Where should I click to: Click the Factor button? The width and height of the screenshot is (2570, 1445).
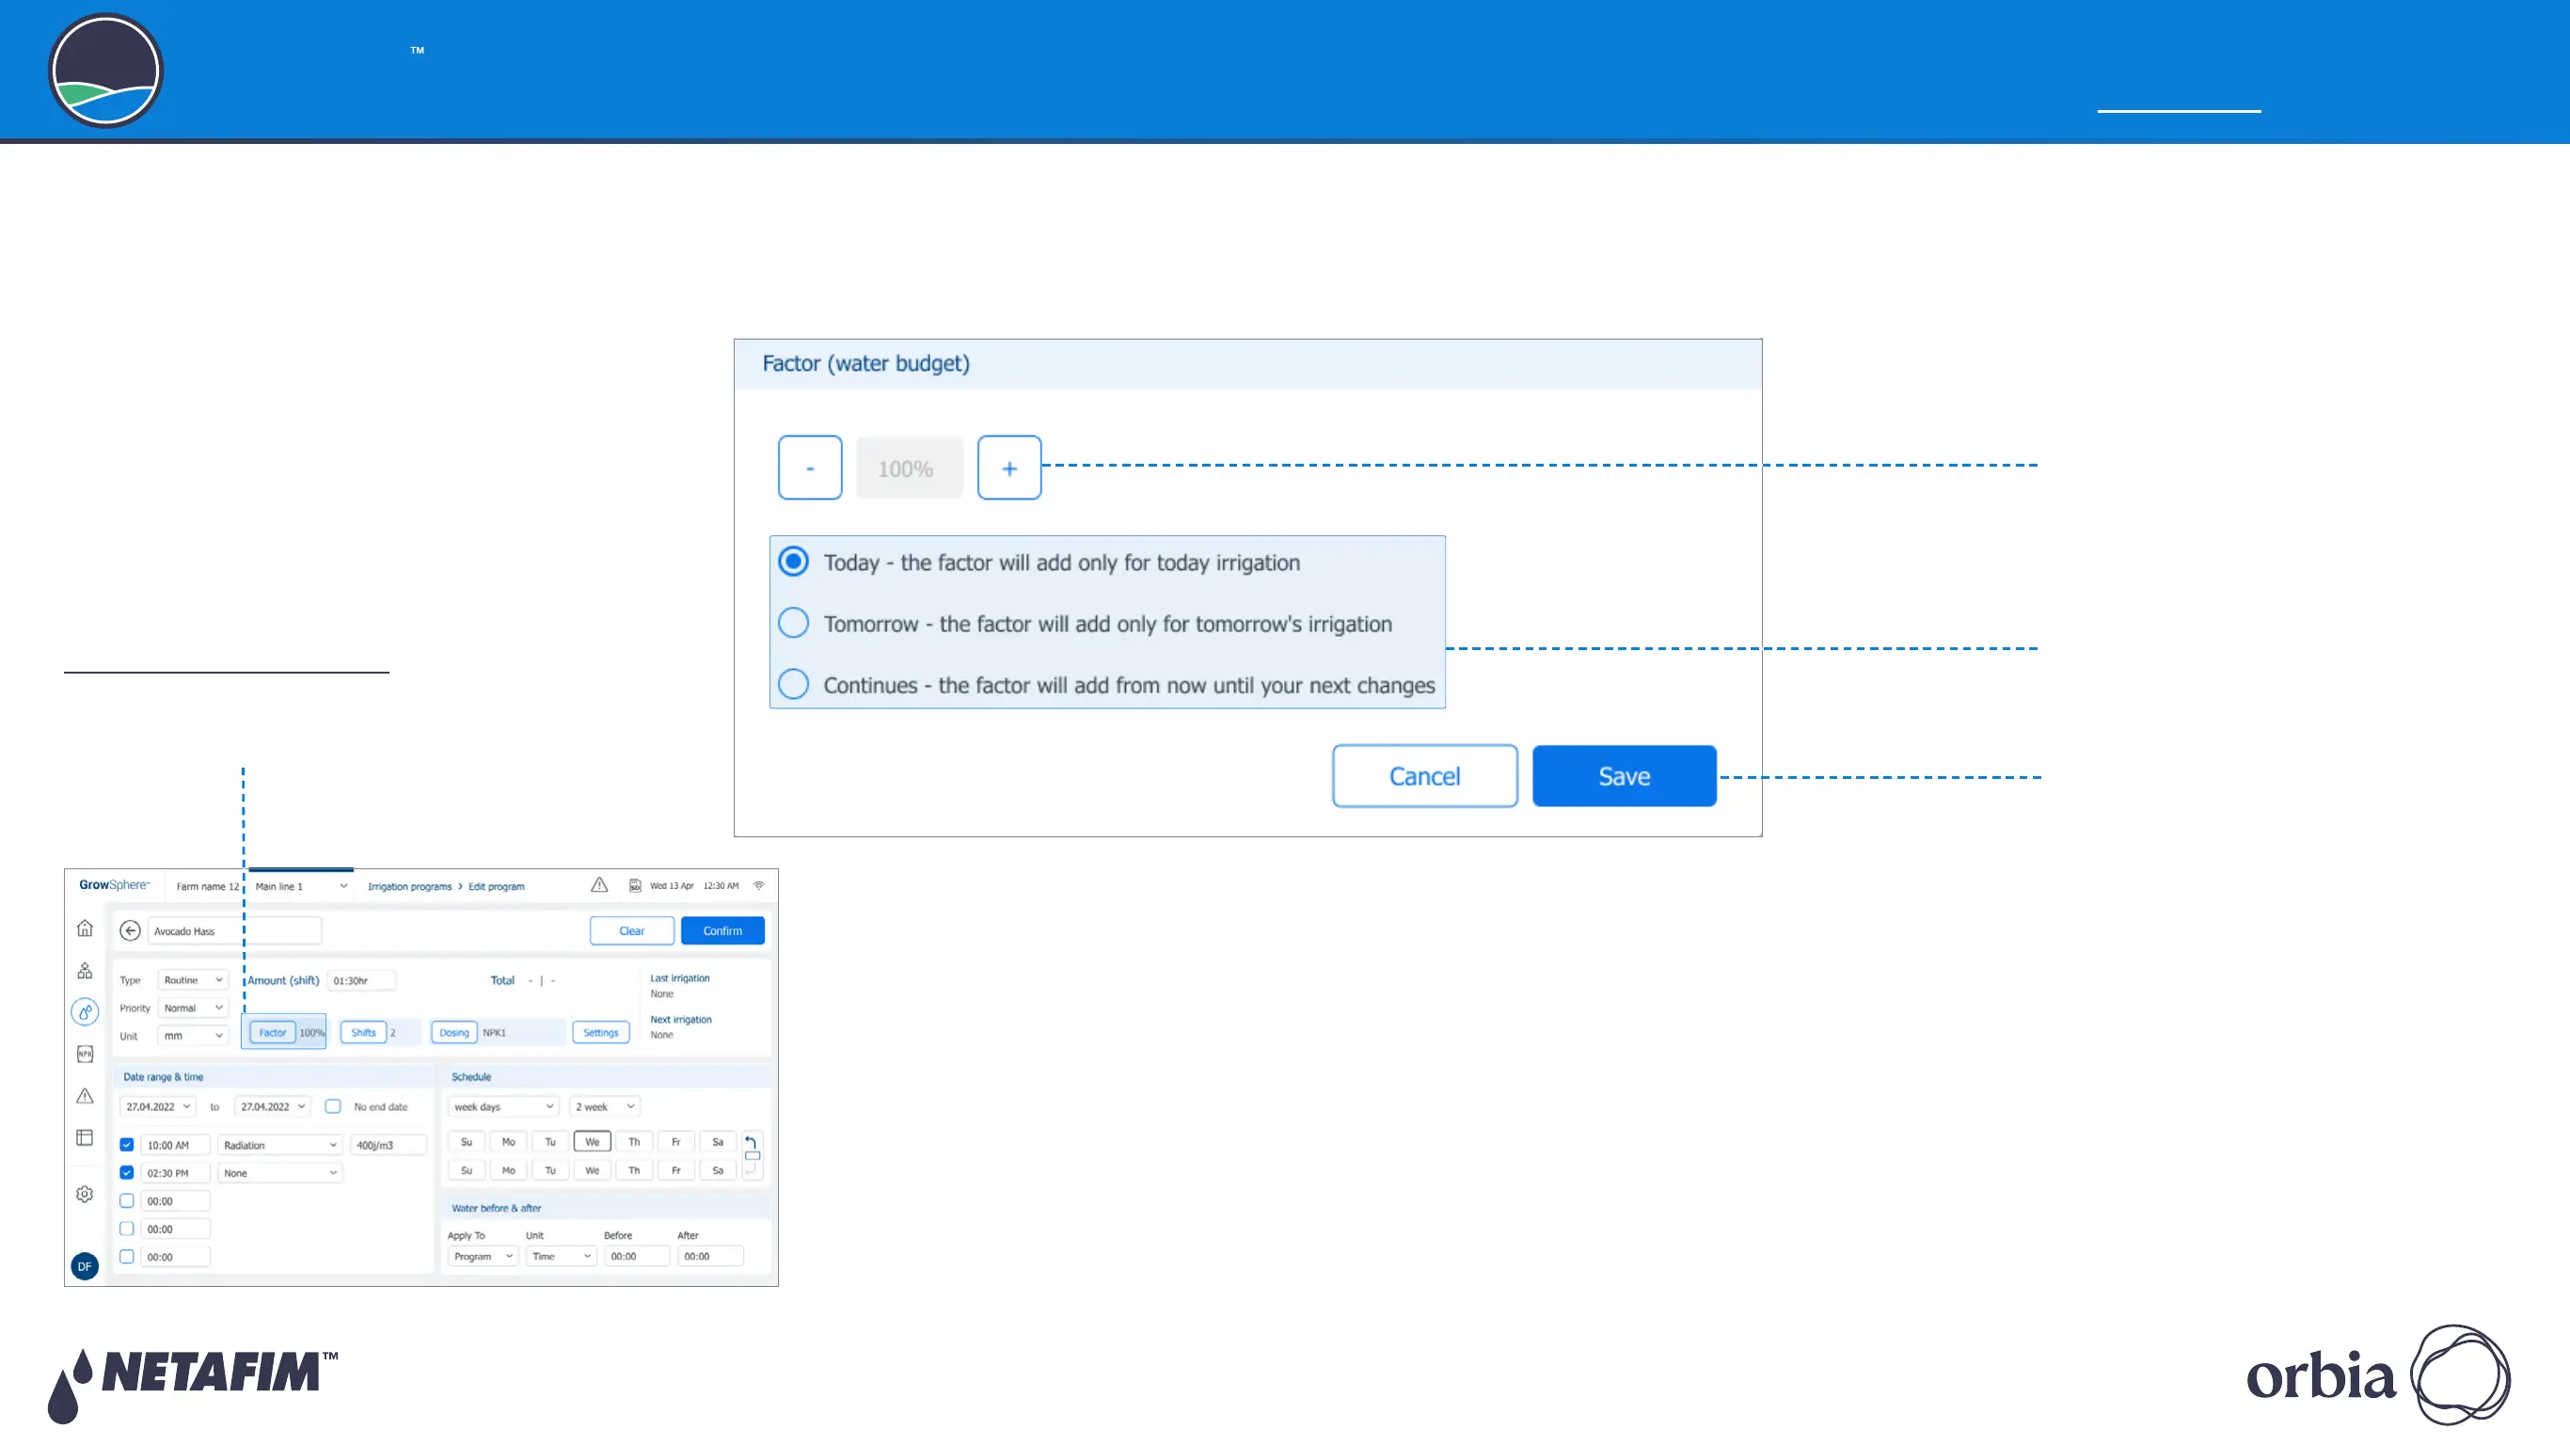point(273,1033)
